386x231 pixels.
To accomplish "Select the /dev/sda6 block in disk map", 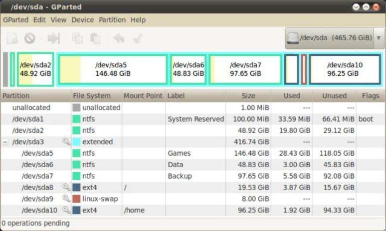I will pyautogui.click(x=189, y=69).
